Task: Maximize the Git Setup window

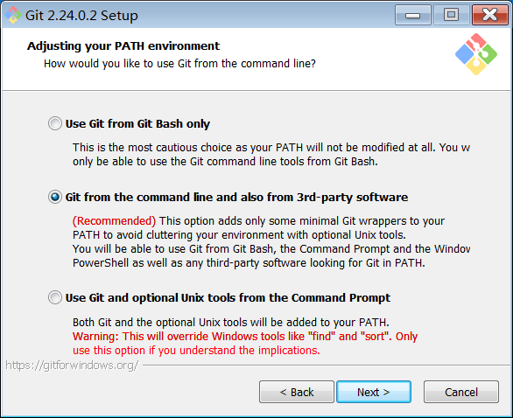Action: (451, 15)
